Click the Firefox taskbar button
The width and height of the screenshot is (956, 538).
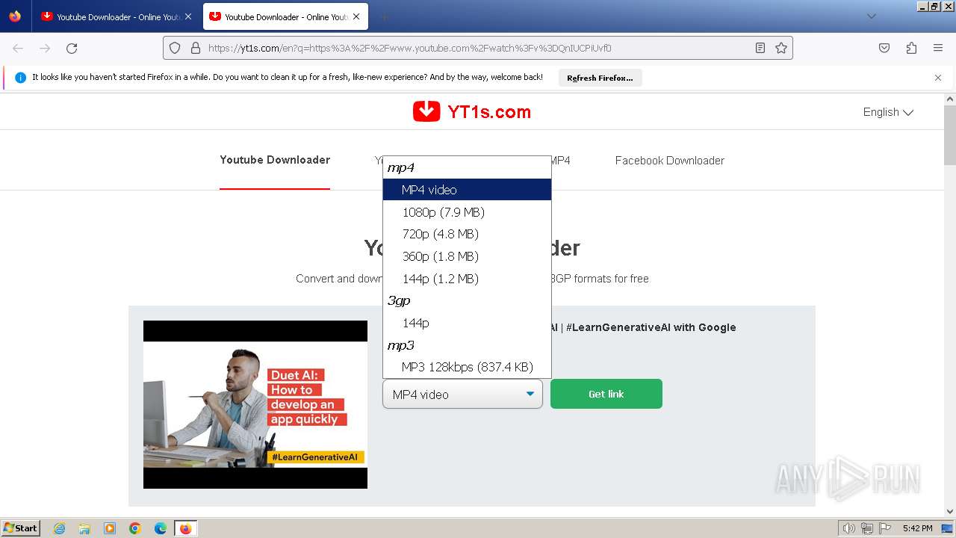pyautogui.click(x=186, y=528)
